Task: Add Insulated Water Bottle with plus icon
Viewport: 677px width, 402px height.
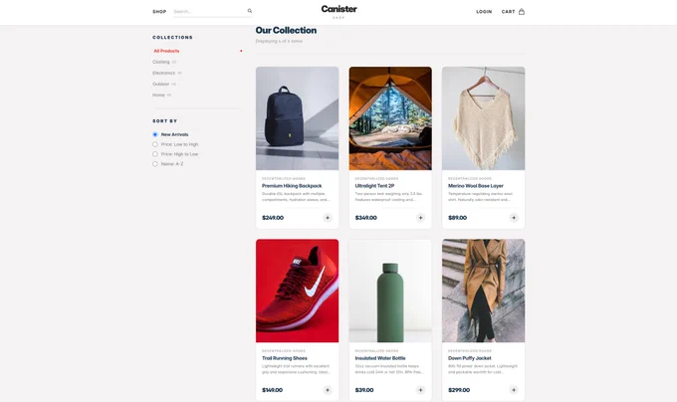Action: (420, 390)
